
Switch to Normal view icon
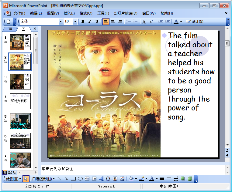coord(5,172)
